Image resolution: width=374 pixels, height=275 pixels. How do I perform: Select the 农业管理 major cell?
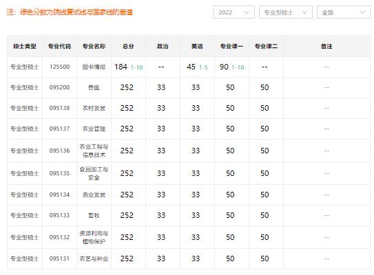pos(94,129)
